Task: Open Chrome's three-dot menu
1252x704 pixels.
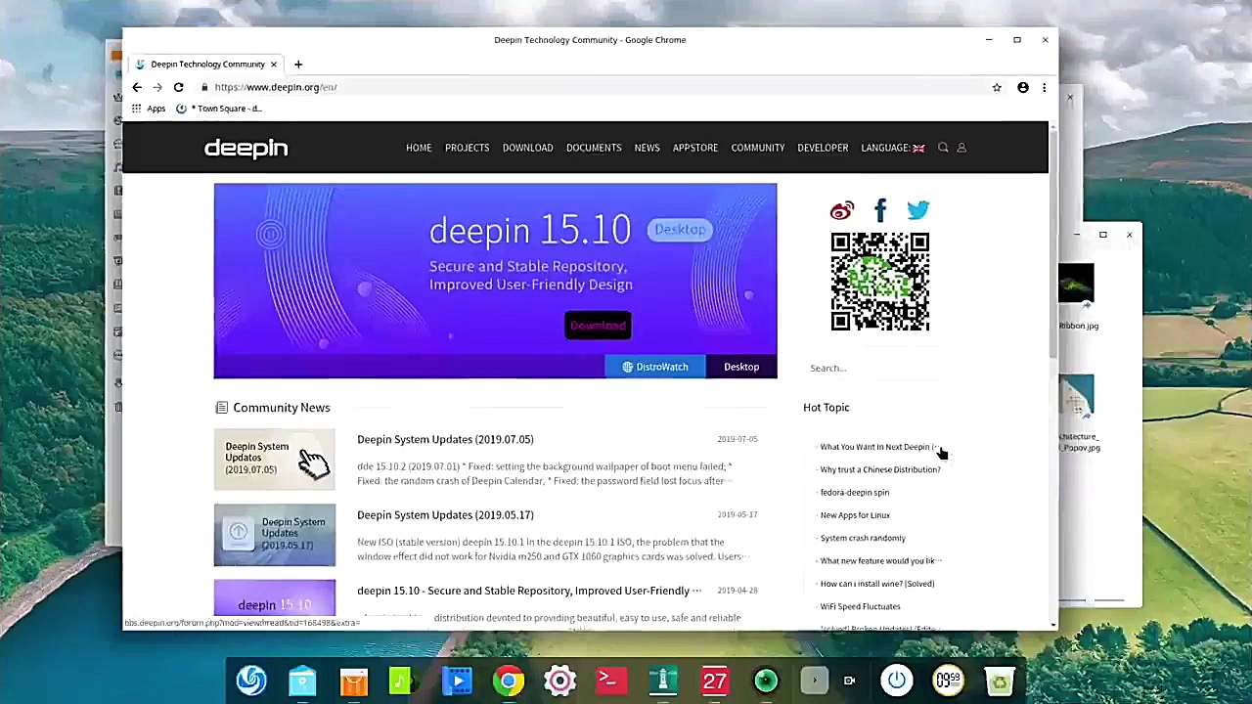Action: (1044, 87)
